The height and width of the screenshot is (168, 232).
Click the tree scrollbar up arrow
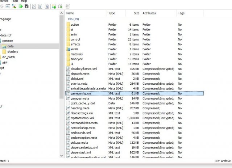tap(62, 13)
